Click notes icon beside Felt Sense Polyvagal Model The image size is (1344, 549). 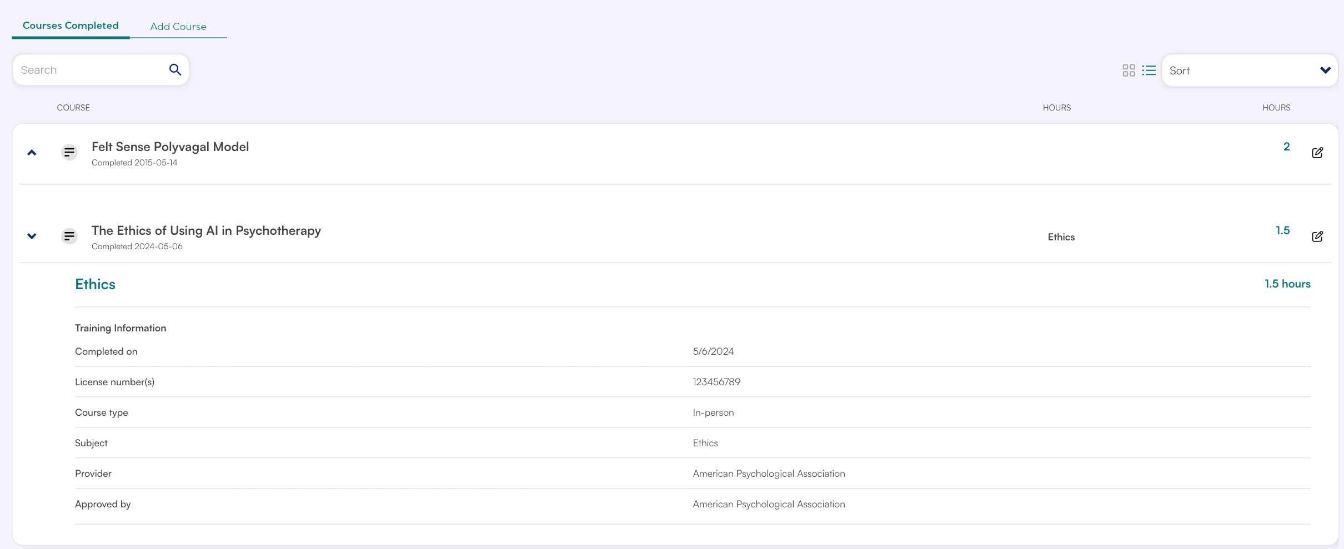coord(69,152)
